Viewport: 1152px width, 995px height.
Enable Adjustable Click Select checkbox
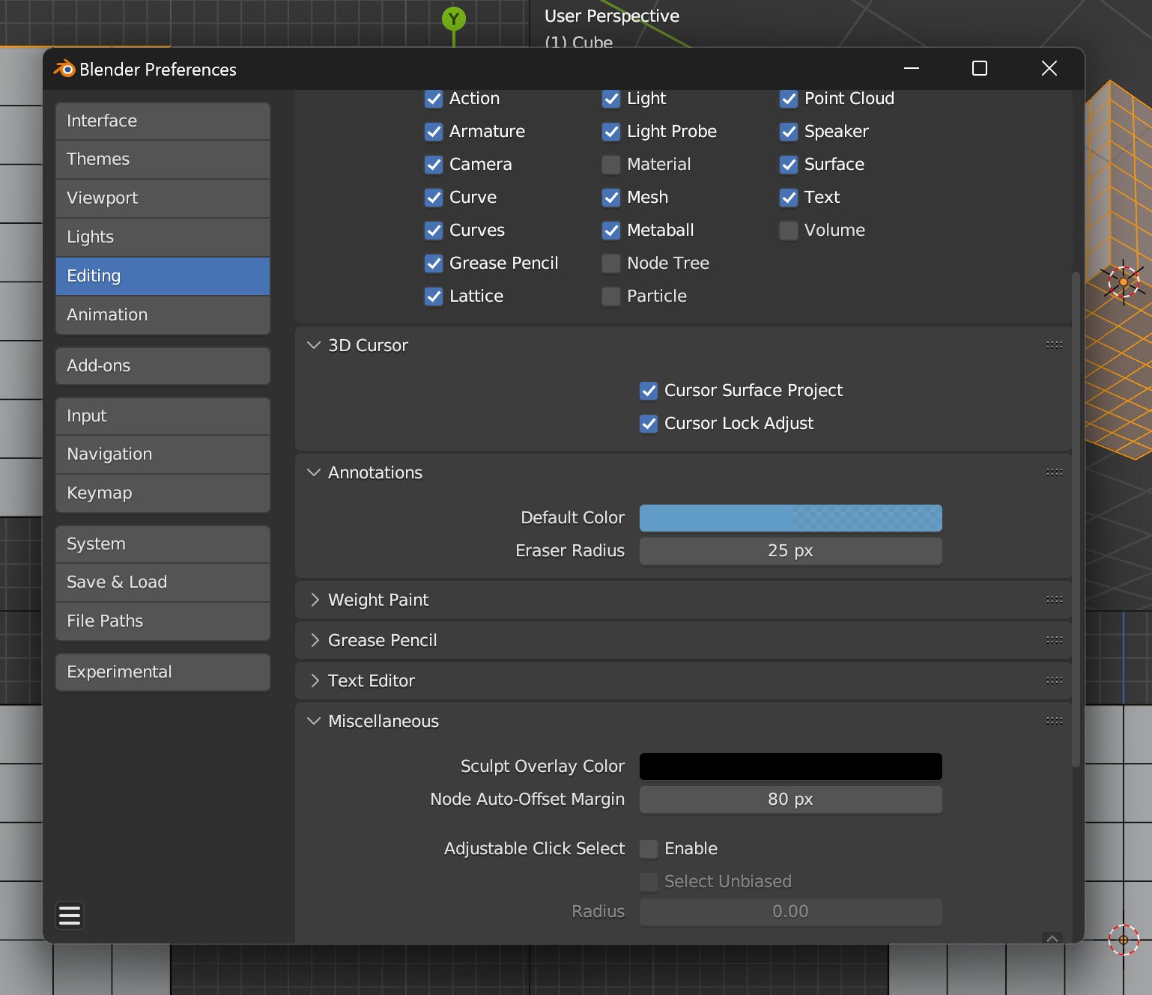point(649,849)
